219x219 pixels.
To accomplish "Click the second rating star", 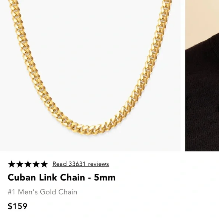I will [20, 164].
